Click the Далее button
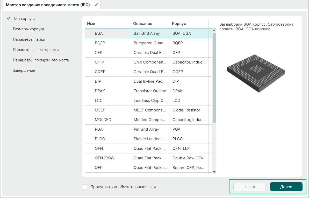Screen dimensions: 309x198 pyautogui.click(x=286, y=187)
